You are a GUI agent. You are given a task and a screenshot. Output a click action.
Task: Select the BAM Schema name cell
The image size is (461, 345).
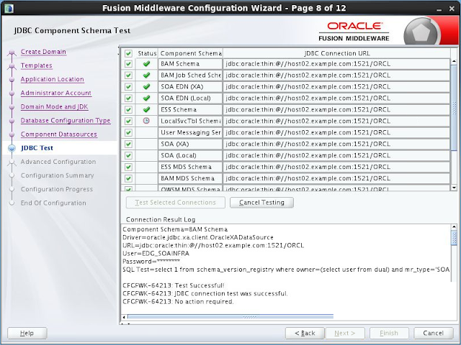(x=190, y=64)
